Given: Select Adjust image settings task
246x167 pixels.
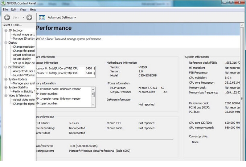Looking at the screenshot, I should 24,35.
